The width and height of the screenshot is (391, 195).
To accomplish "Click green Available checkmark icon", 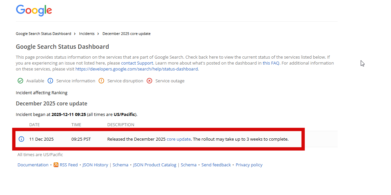I will [20, 81].
